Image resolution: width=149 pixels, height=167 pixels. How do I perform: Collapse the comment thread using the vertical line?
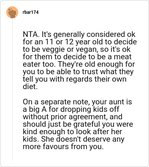point(12,89)
